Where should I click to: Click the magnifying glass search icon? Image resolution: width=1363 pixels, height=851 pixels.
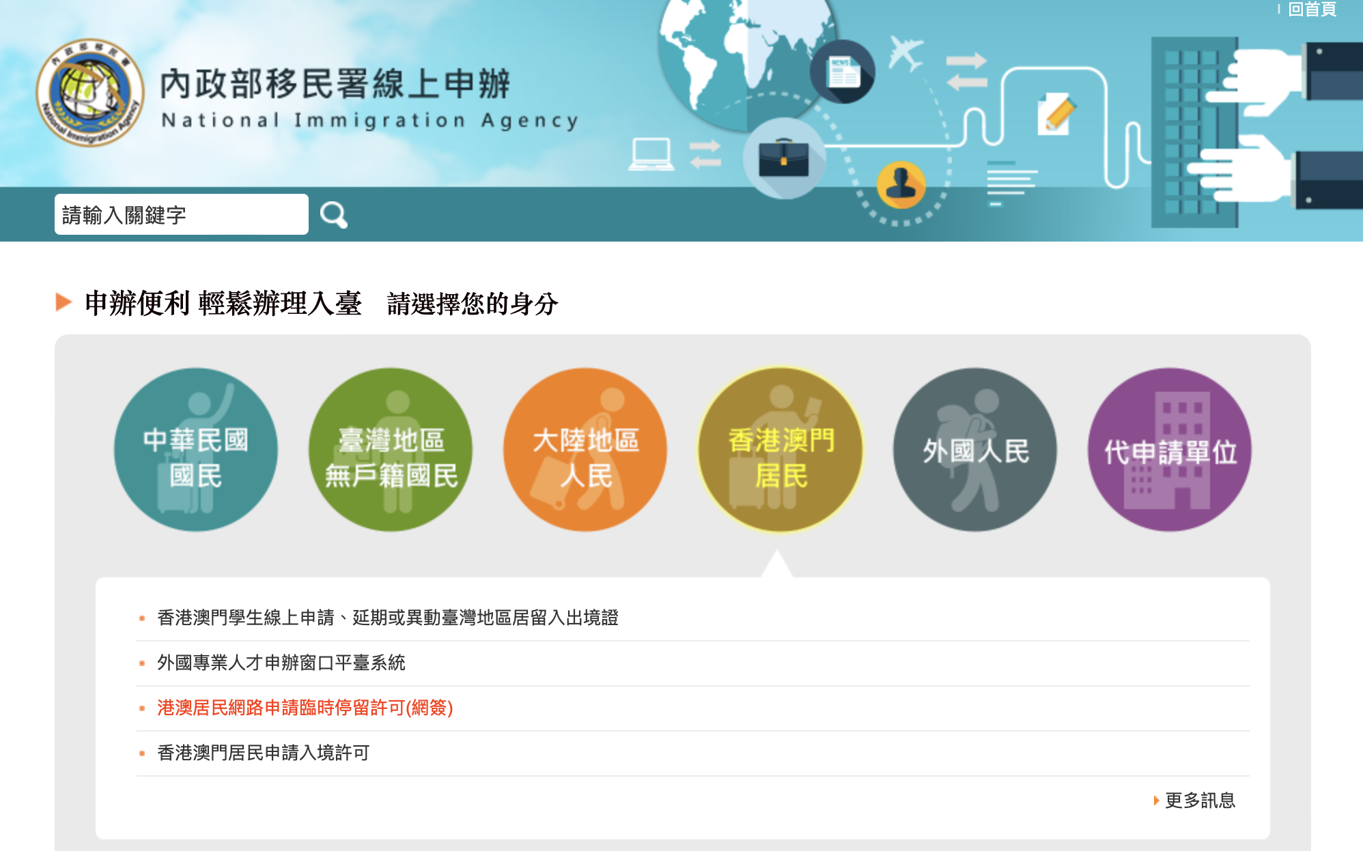click(x=333, y=215)
